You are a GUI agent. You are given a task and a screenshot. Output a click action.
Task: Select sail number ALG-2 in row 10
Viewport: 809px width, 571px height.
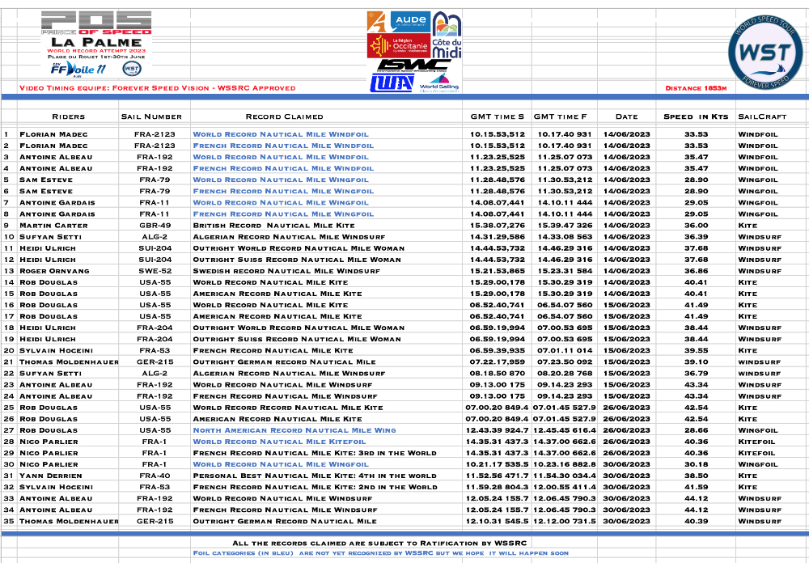pyautogui.click(x=155, y=237)
